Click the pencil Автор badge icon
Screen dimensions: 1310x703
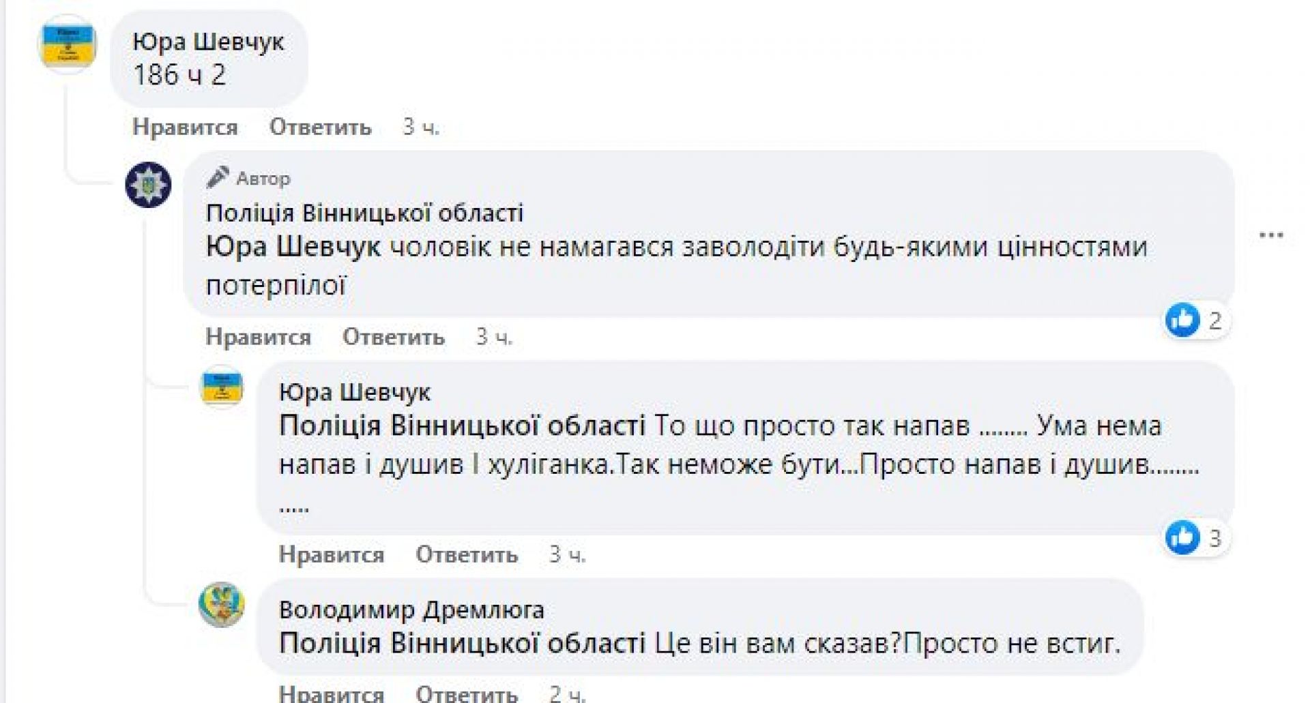(218, 178)
